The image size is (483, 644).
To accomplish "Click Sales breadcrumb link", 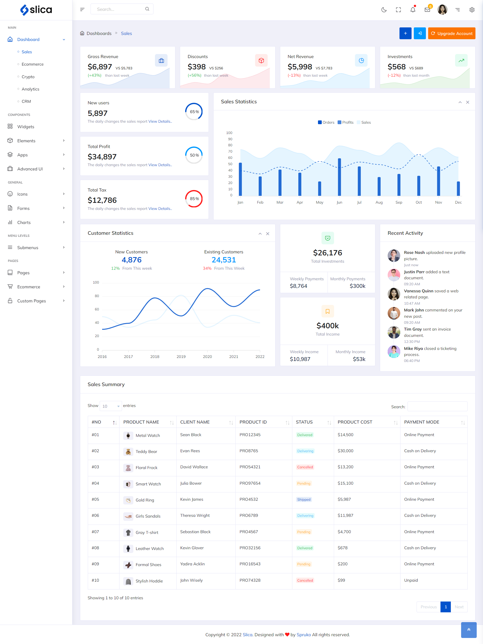I will point(127,33).
